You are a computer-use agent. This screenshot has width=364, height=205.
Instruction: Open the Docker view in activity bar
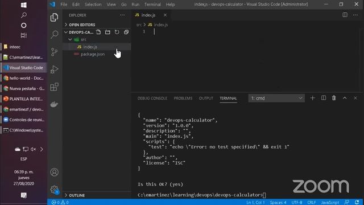click(55, 104)
